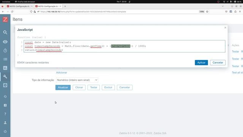
Task: Go back with the browser back arrow
Action: click(x=3, y=12)
